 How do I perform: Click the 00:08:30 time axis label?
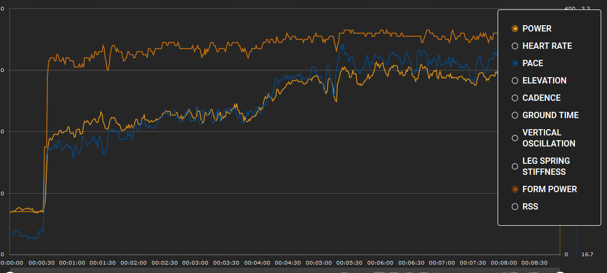tap(534, 262)
